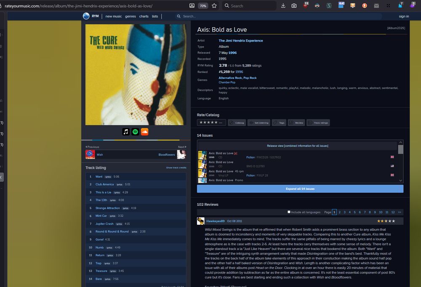421x287 pixels.
Task: Click the Tags button
Action: [x=279, y=123]
